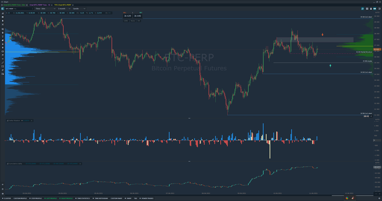Click the grid layout icon in top-right toolbar
This screenshot has height=201, width=382.
367,9
